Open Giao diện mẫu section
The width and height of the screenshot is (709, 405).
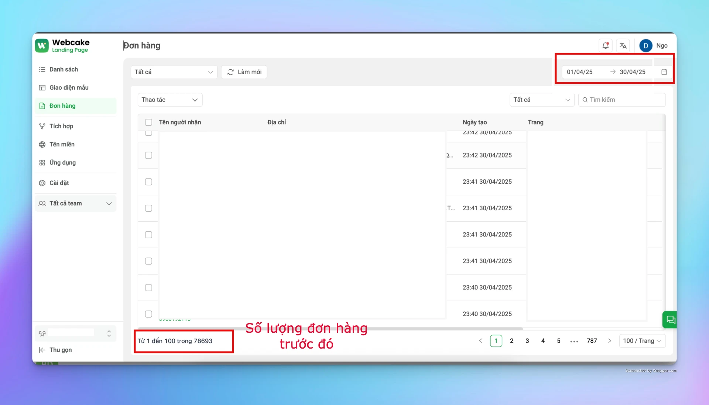69,87
